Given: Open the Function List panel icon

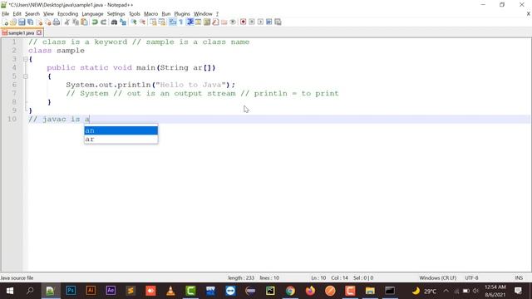Looking at the screenshot, I should point(215,22).
